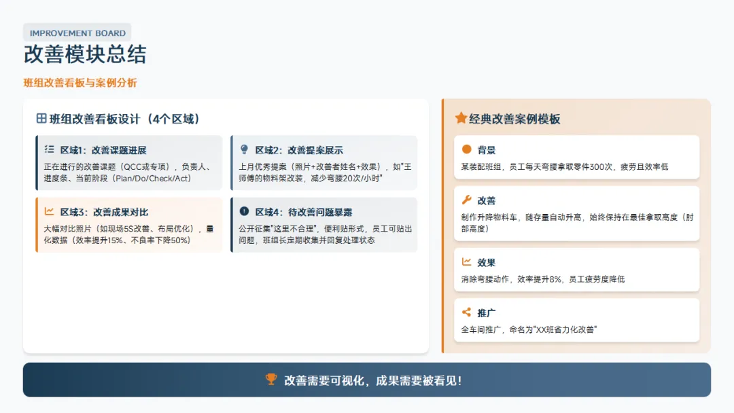The width and height of the screenshot is (734, 413).
Task: Click heading 经典改善案例模板
Action: pos(514,119)
